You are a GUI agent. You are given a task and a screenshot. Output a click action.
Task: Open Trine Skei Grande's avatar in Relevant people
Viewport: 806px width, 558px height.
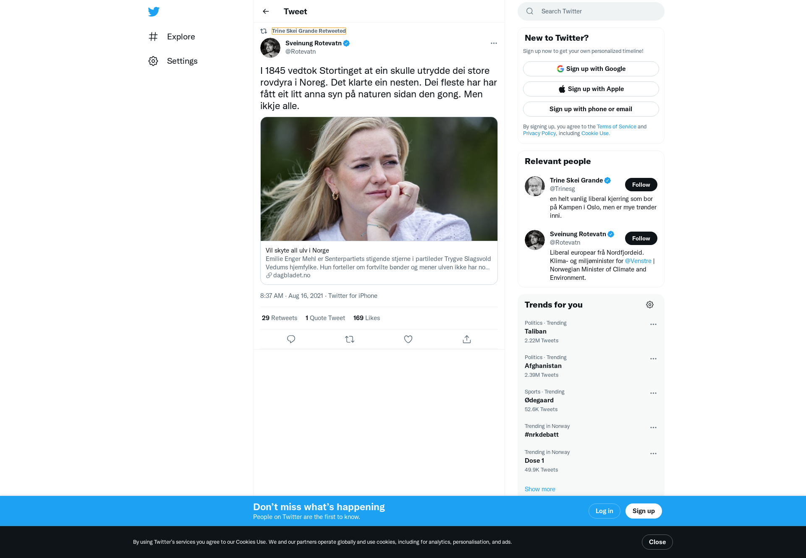[x=535, y=186]
